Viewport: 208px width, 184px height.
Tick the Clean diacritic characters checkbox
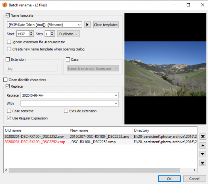[5, 80]
